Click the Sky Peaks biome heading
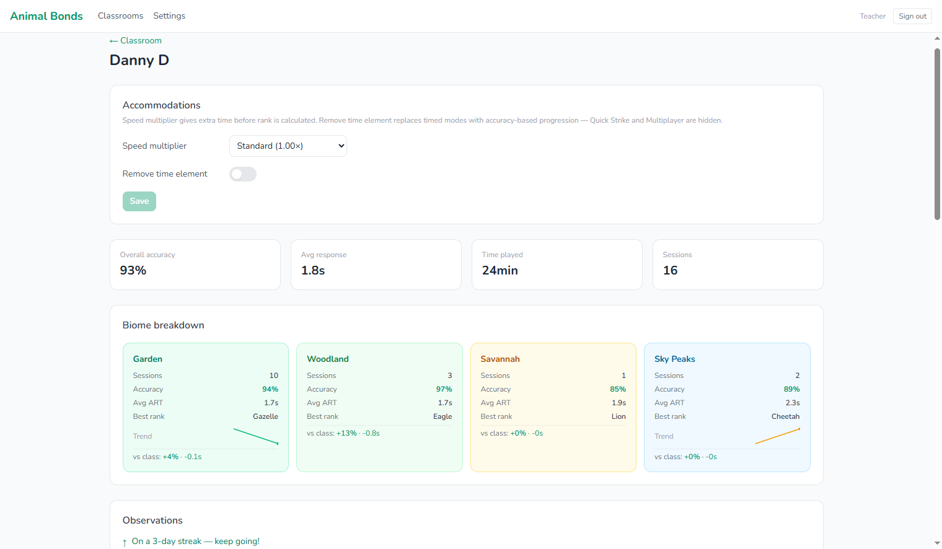This screenshot has height=549, width=942. pos(675,359)
